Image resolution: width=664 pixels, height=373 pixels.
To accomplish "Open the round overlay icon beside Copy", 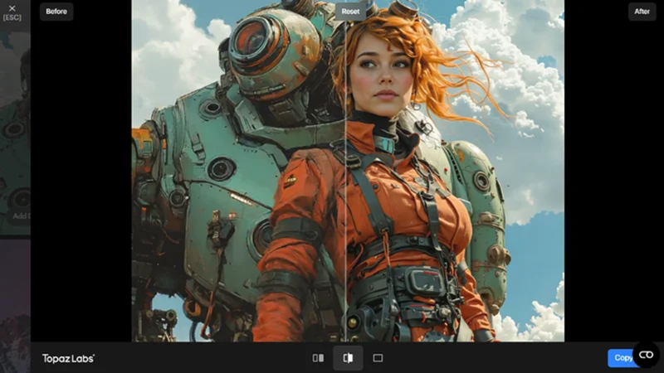I will (x=646, y=355).
